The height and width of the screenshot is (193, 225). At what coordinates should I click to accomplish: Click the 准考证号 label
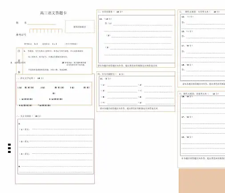pyautogui.click(x=21, y=35)
